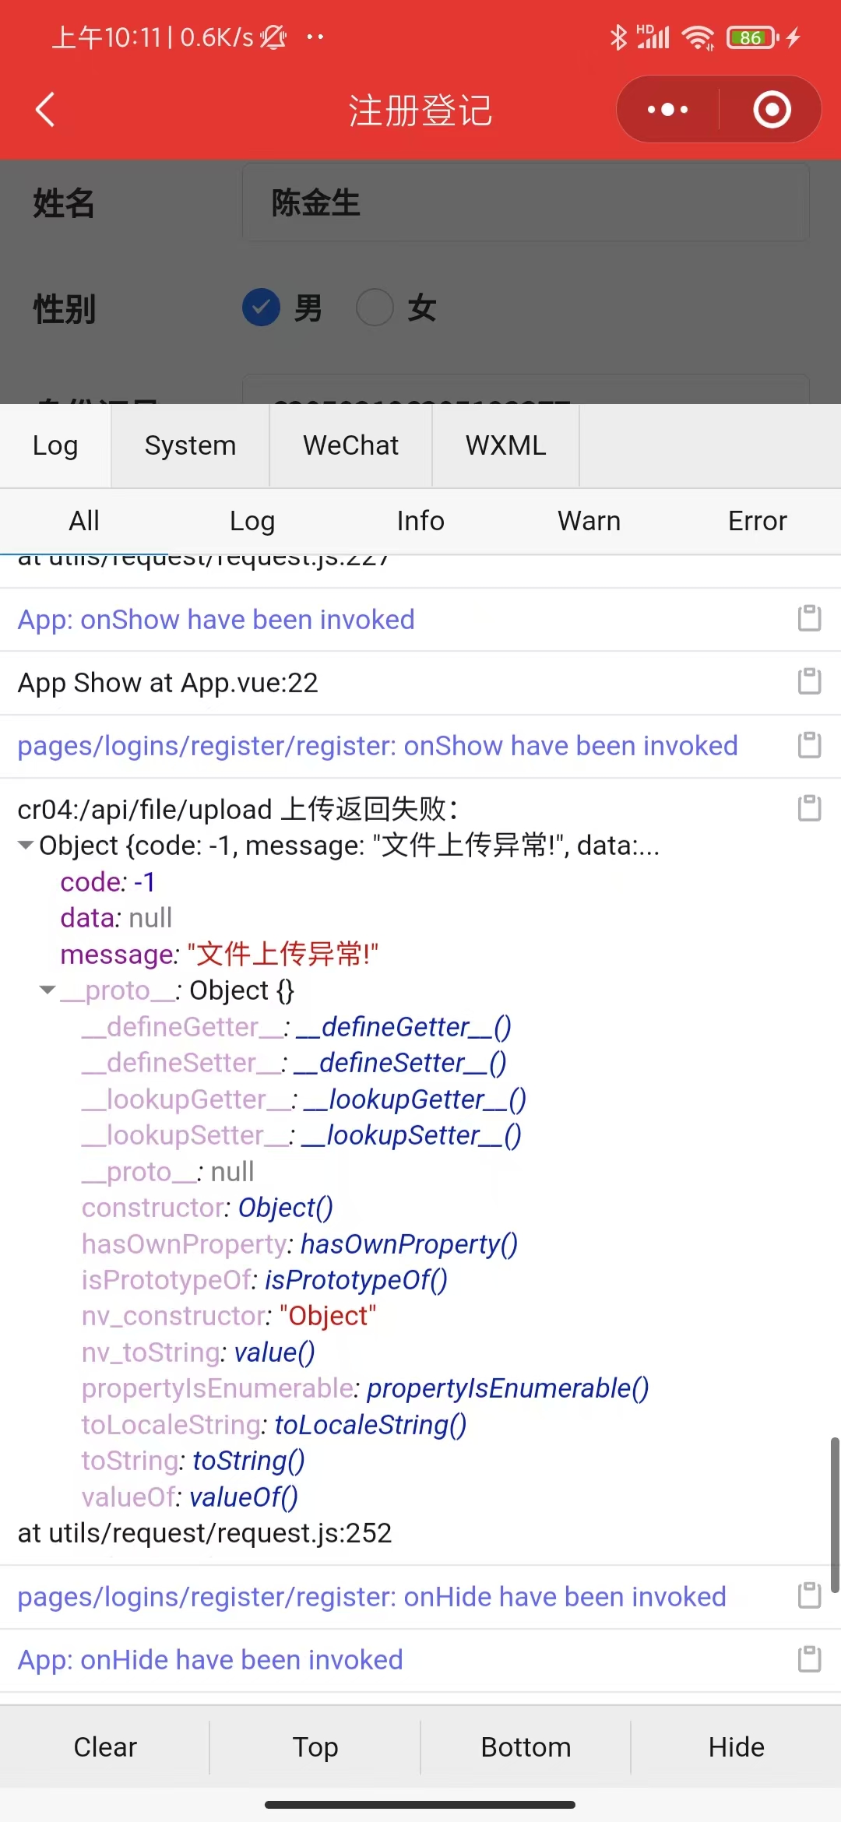The width and height of the screenshot is (841, 1822).
Task: Filter logs by Info level
Action: coord(420,521)
